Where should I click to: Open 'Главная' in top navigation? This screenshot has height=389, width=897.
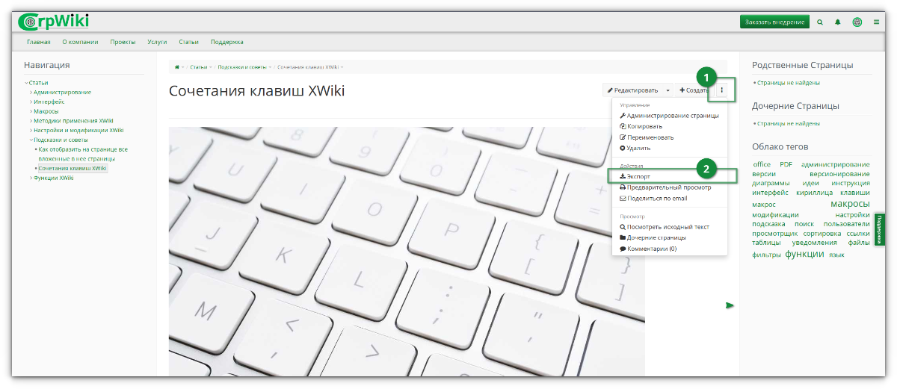[39, 42]
